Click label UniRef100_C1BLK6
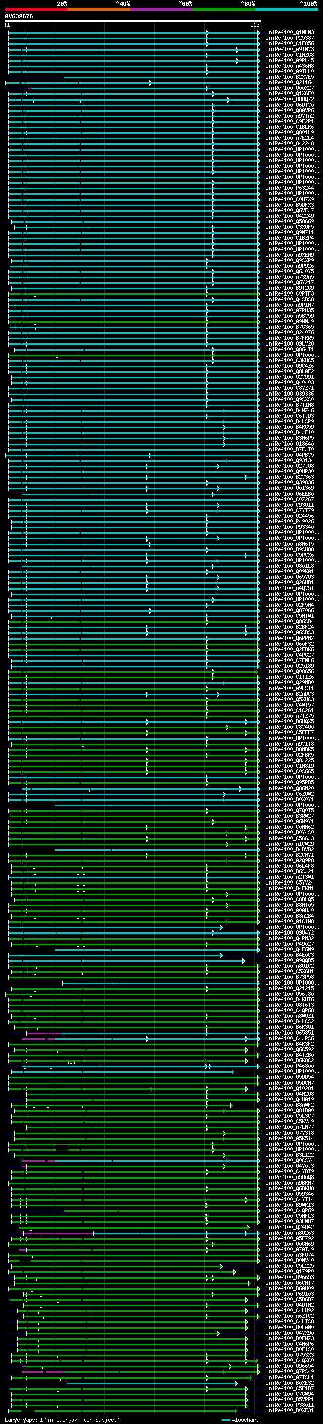Image resolution: width=323 pixels, height=1424 pixels. (290, 127)
